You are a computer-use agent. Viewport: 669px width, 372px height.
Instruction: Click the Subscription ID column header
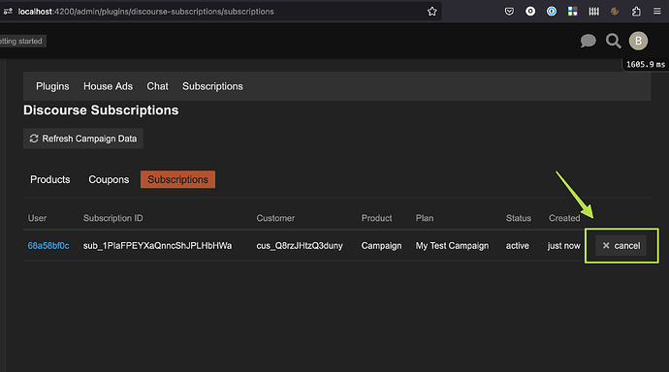pyautogui.click(x=113, y=218)
